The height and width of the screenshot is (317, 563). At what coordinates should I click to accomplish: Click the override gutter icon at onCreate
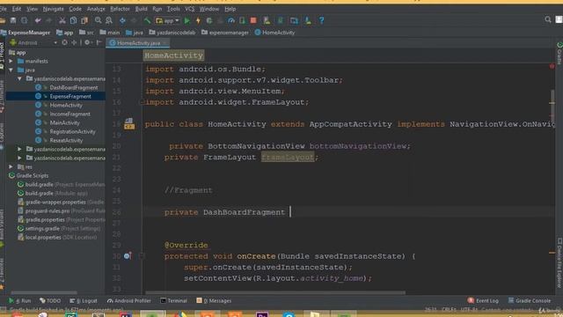tap(128, 256)
